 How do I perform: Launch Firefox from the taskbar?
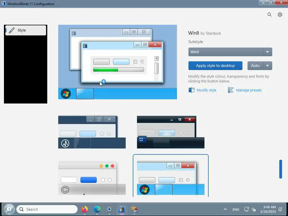point(84,209)
